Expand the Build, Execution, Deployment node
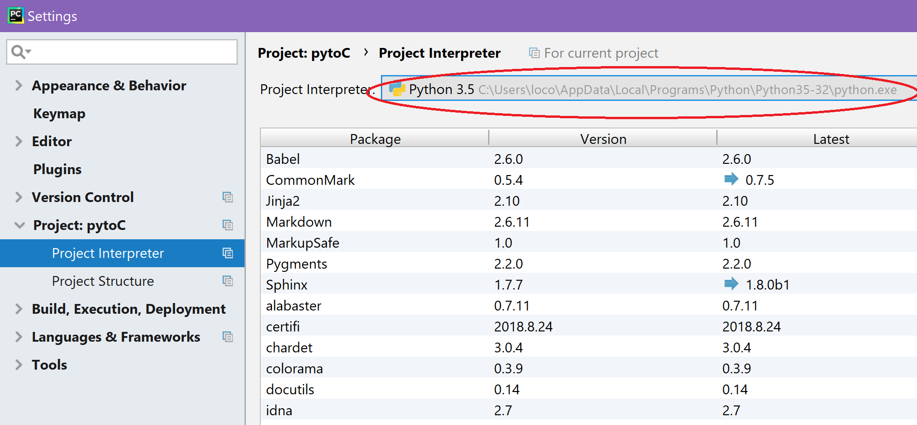Screen dimensions: 917x425 (x=19, y=309)
